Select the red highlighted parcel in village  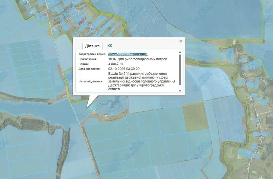(x=82, y=22)
